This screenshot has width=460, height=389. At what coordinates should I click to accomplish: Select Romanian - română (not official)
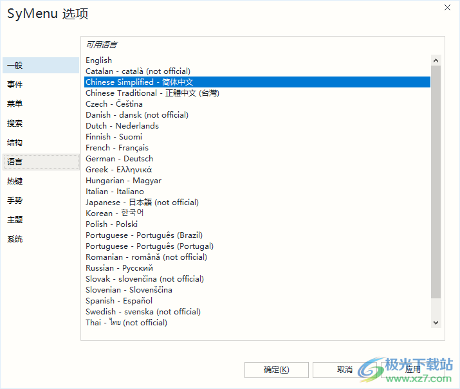[257, 257]
